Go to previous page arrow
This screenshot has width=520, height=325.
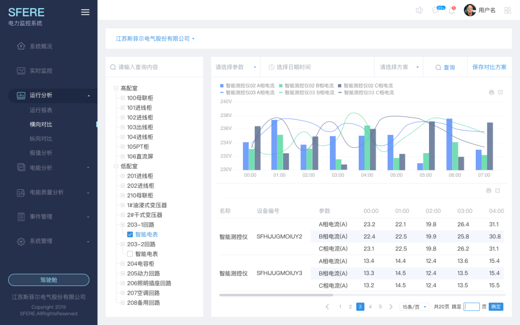pyautogui.click(x=327, y=307)
